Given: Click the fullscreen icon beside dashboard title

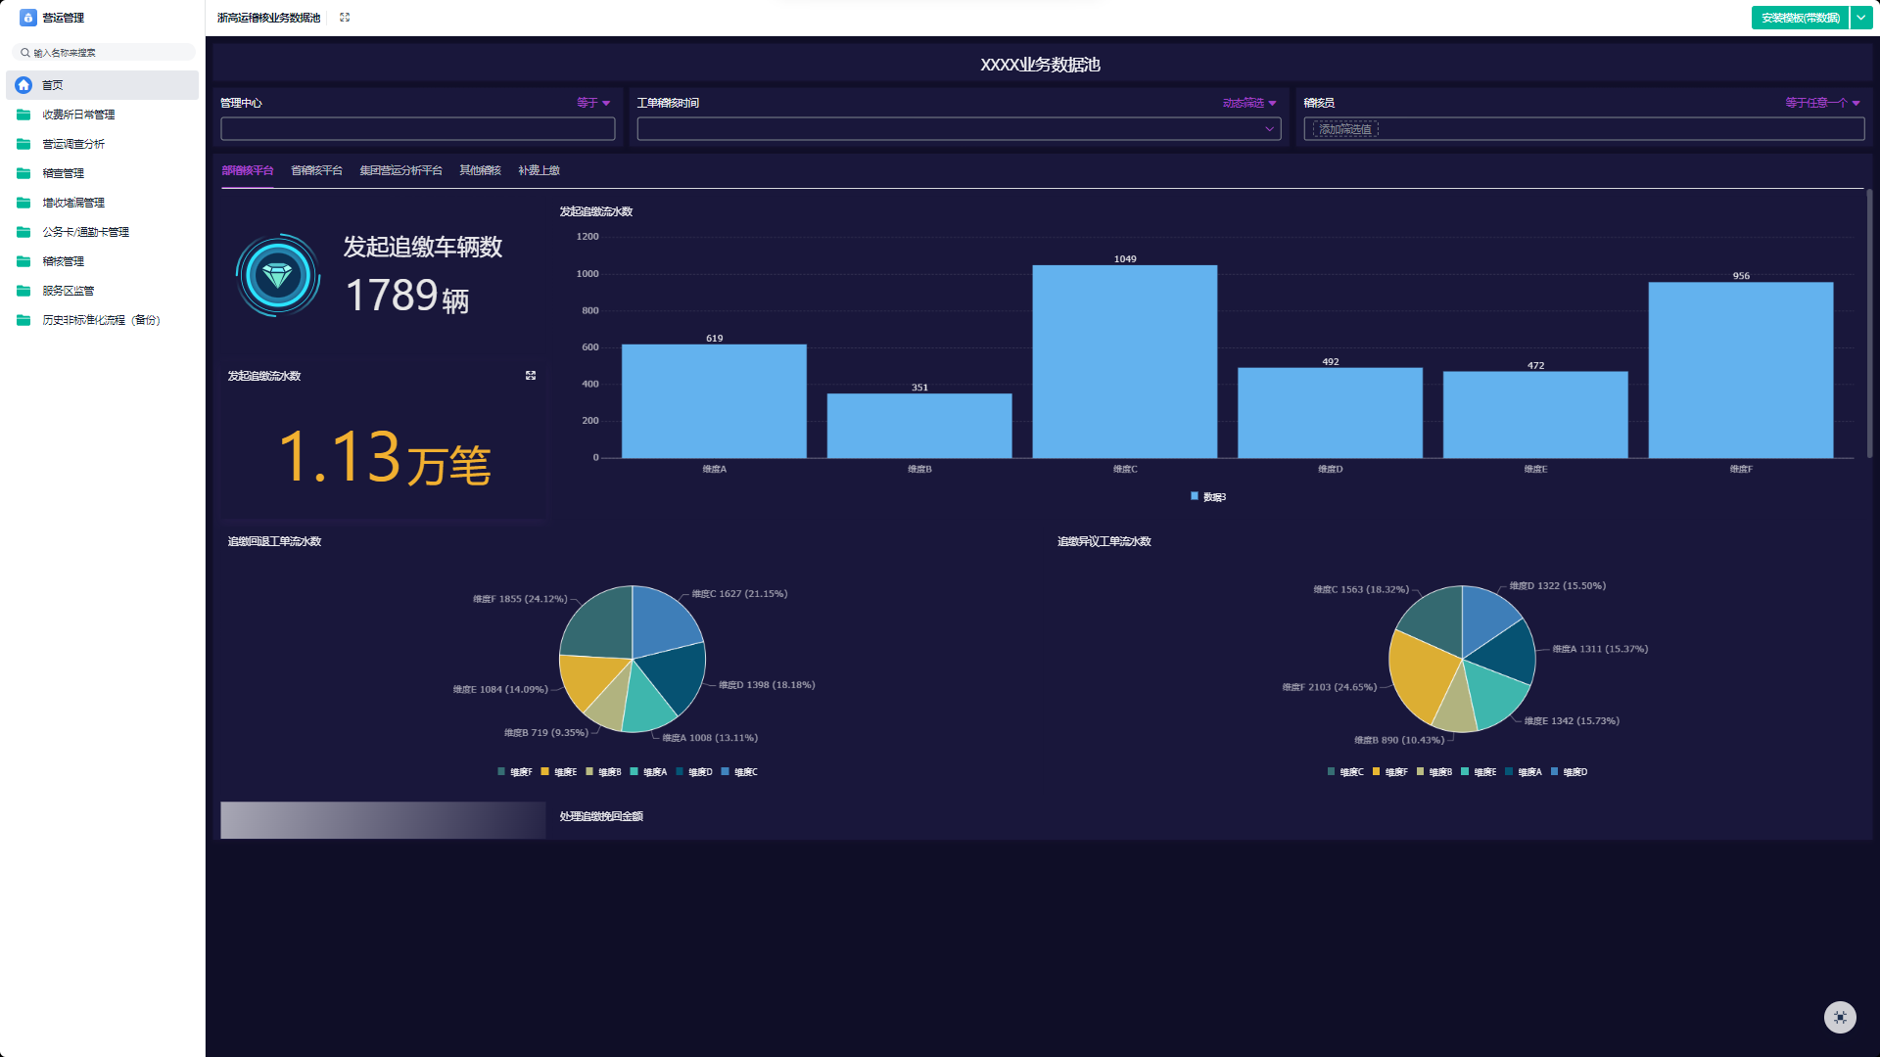Looking at the screenshot, I should 345,18.
